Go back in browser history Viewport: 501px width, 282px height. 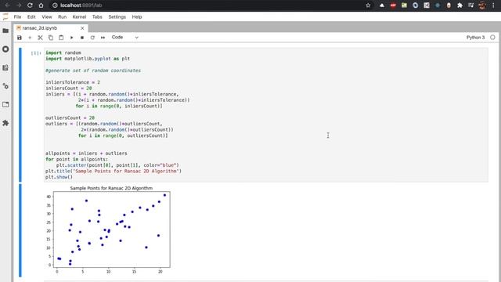coord(7,5)
